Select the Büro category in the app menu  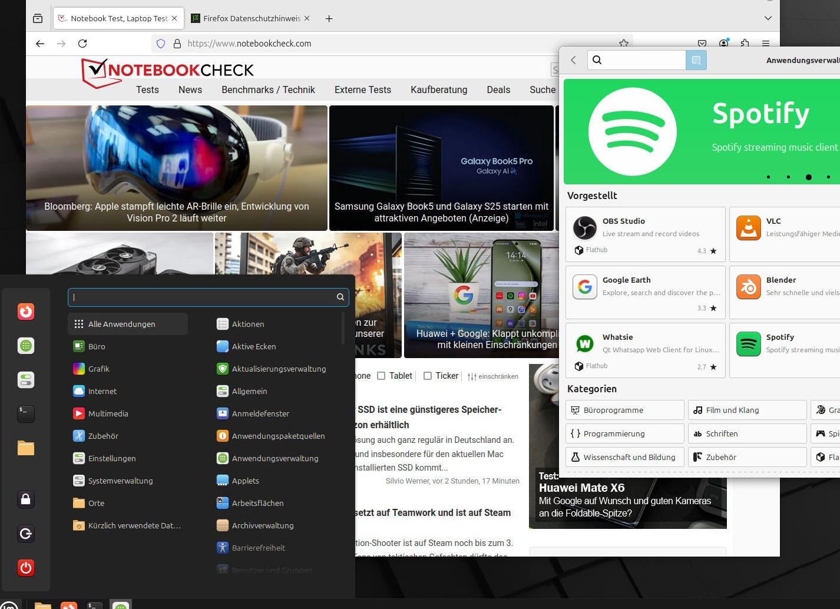point(128,346)
